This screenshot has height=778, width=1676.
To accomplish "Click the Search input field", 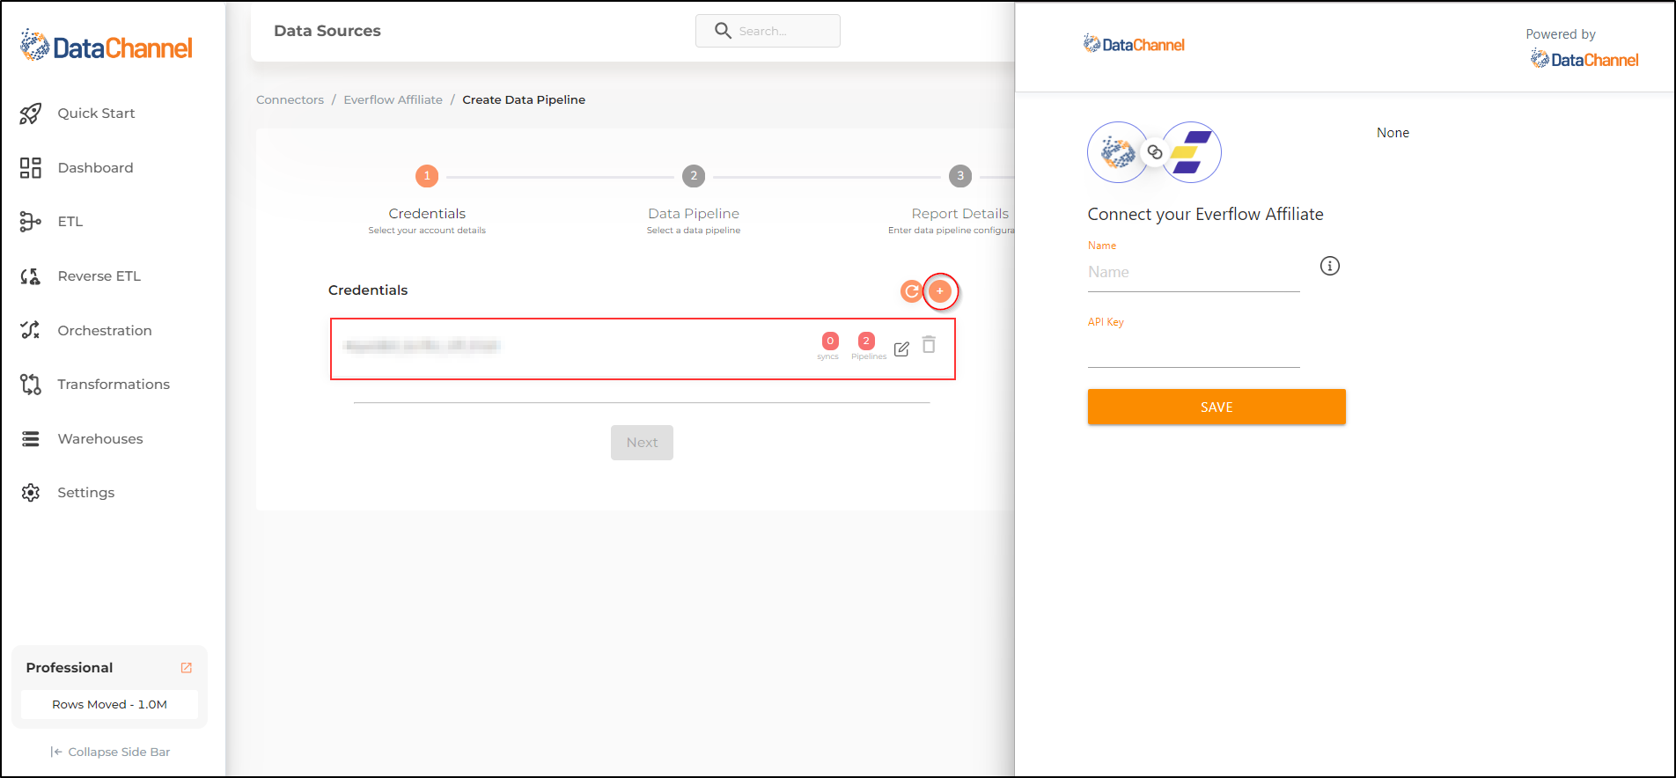I will coord(768,31).
